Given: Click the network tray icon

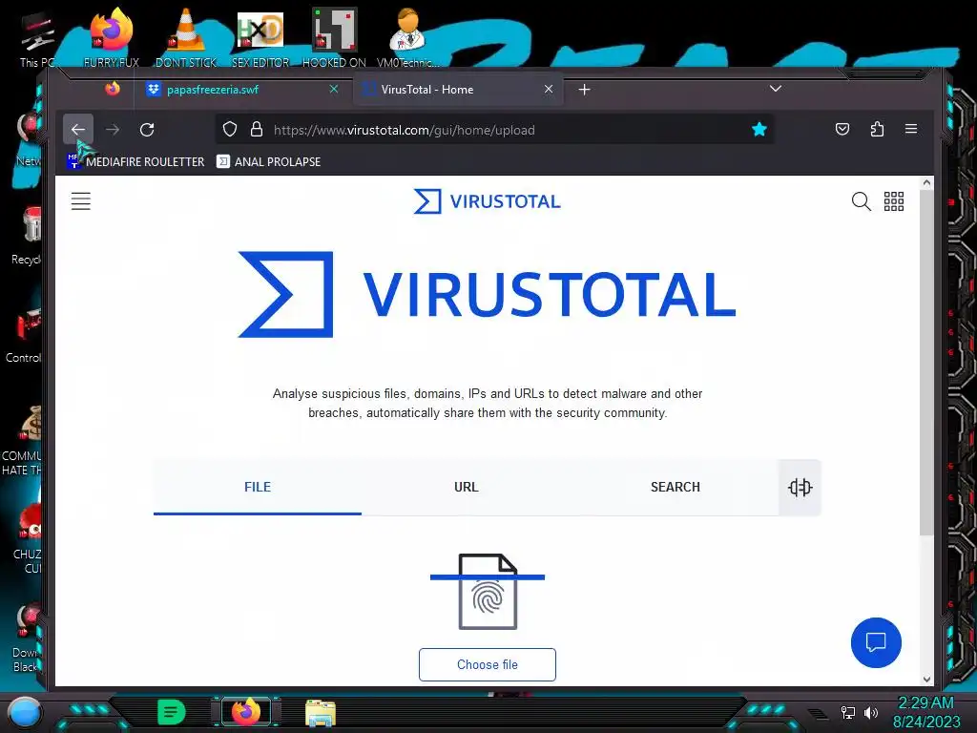Looking at the screenshot, I should pos(847,712).
